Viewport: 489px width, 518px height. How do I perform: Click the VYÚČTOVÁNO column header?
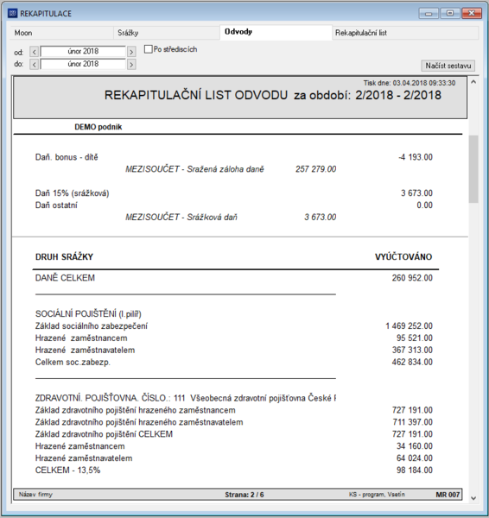click(403, 256)
